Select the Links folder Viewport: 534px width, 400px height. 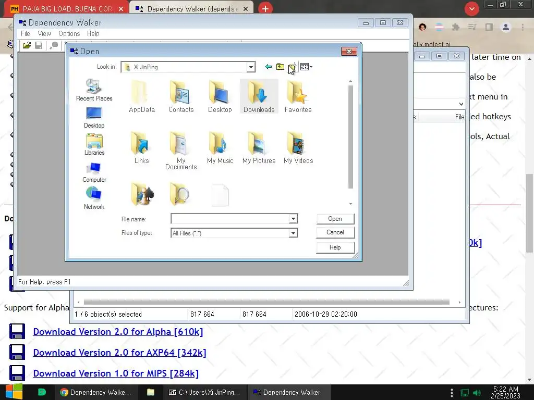142,147
